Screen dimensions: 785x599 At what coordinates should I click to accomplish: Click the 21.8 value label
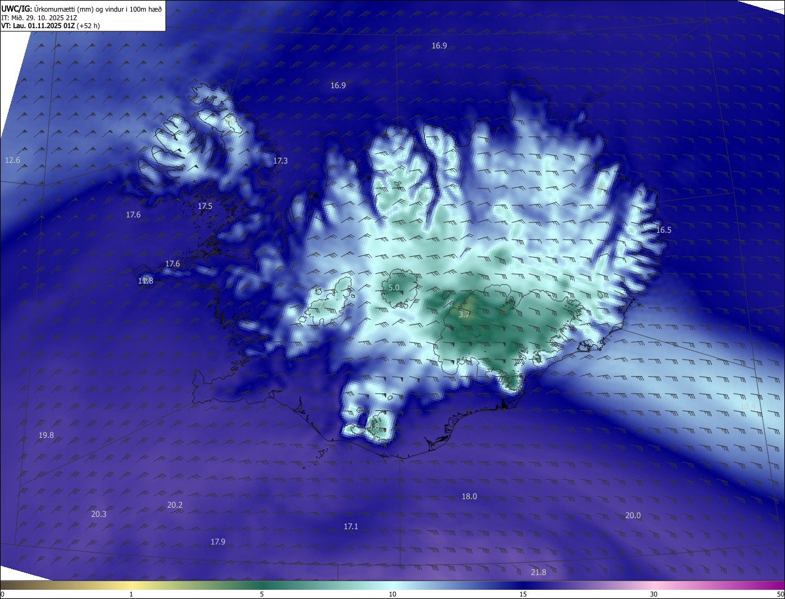coord(538,573)
